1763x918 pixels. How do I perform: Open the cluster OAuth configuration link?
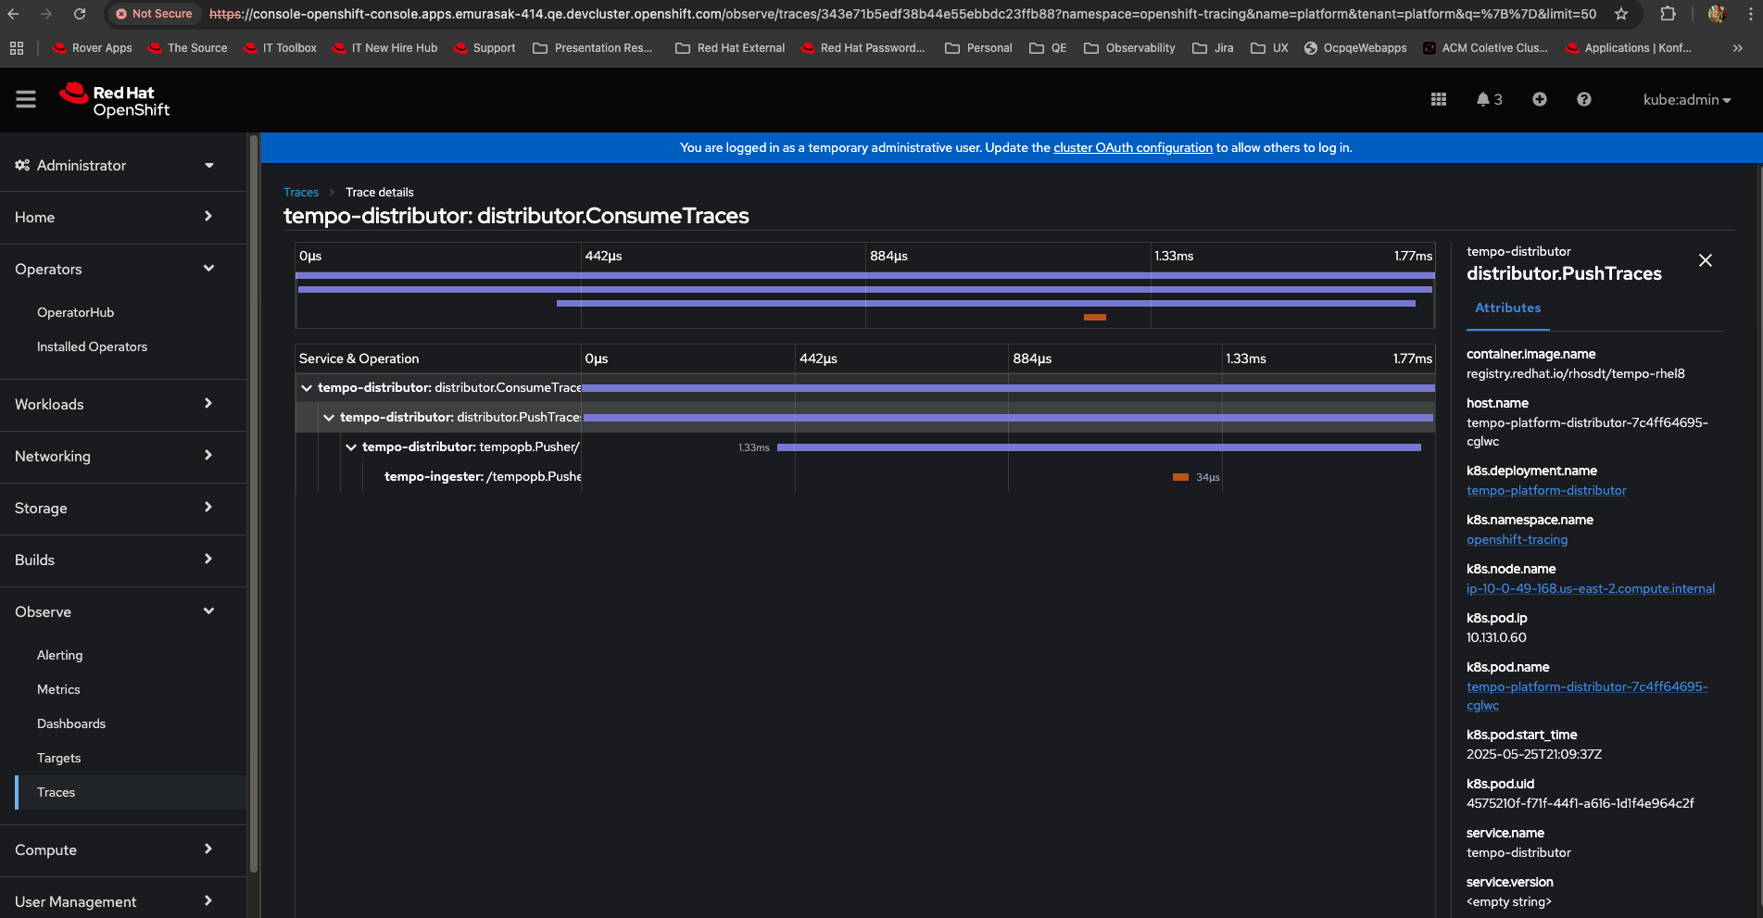[x=1133, y=147]
